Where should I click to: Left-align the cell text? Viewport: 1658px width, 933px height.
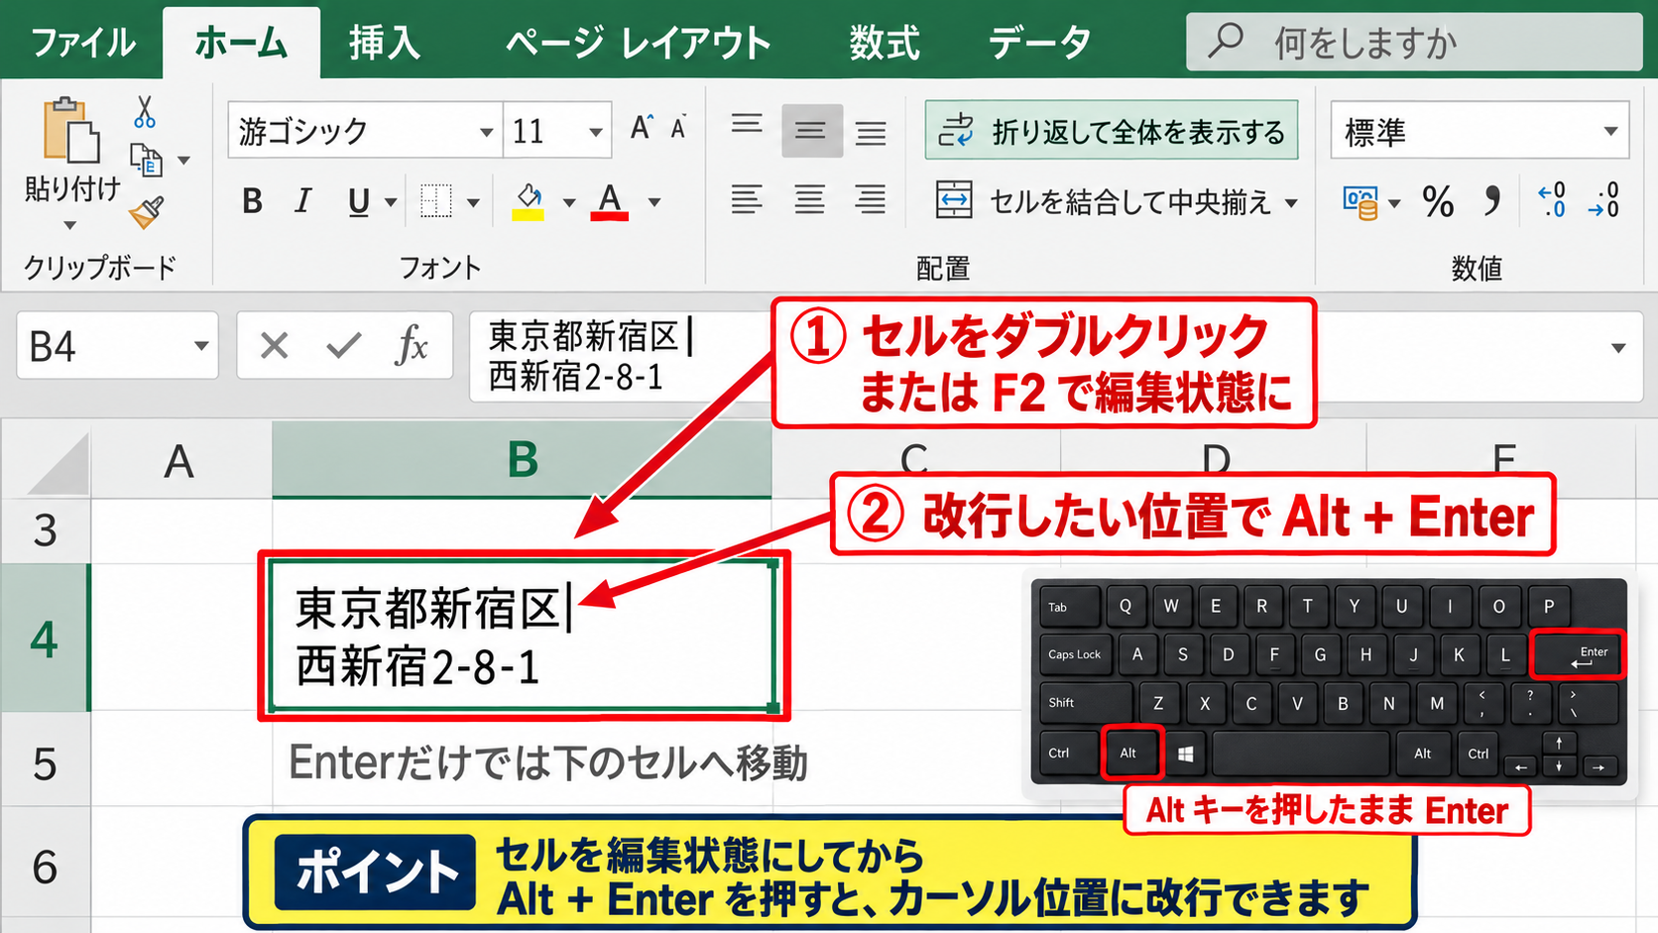click(x=747, y=200)
